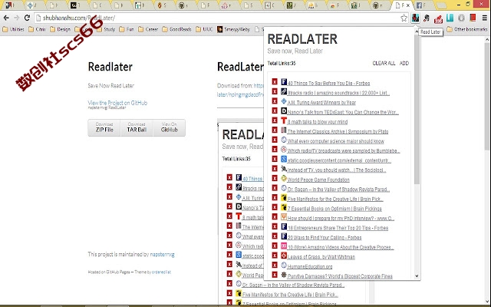This screenshot has height=307, width=491.
Task: Click the browser Forward arrow button
Action: point(17,18)
